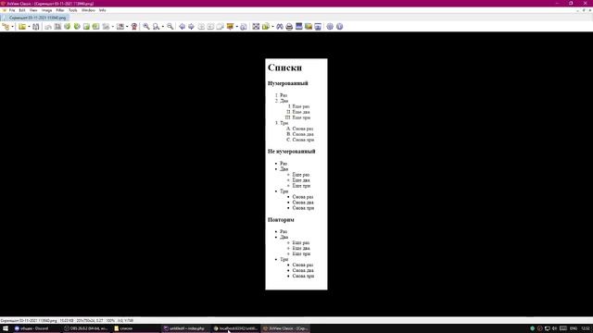Switch to untitled index.php taskbar item
Viewport: 593px width, 333px height.
[x=185, y=328]
